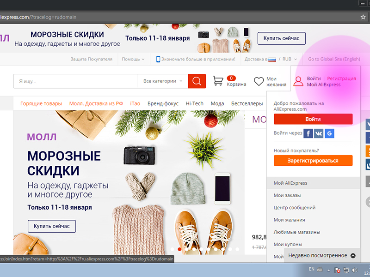Open Центр сообщений menu entry
Image resolution: width=370 pixels, height=277 pixels.
pyautogui.click(x=295, y=207)
